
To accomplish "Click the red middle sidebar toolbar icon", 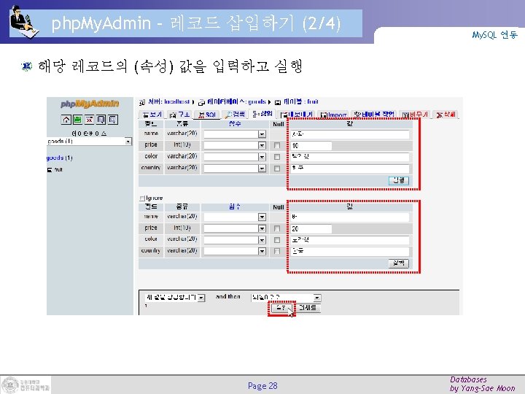I will tap(89, 120).
